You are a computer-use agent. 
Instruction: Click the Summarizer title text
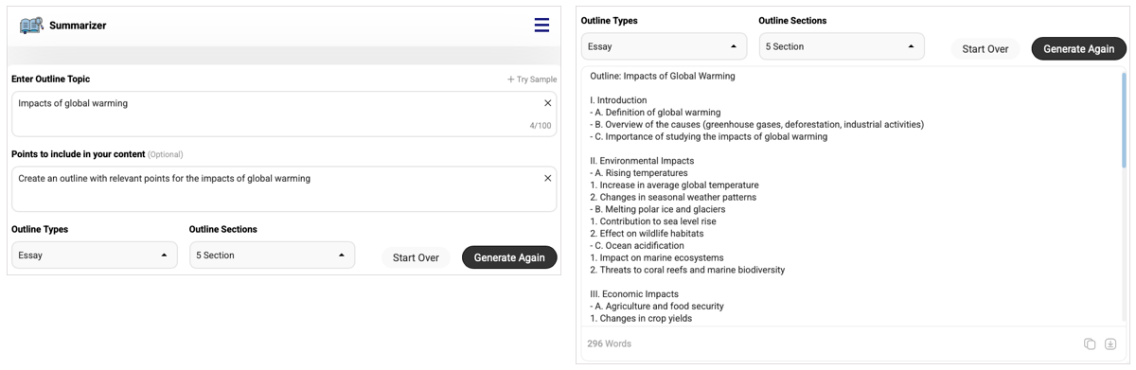pos(78,26)
